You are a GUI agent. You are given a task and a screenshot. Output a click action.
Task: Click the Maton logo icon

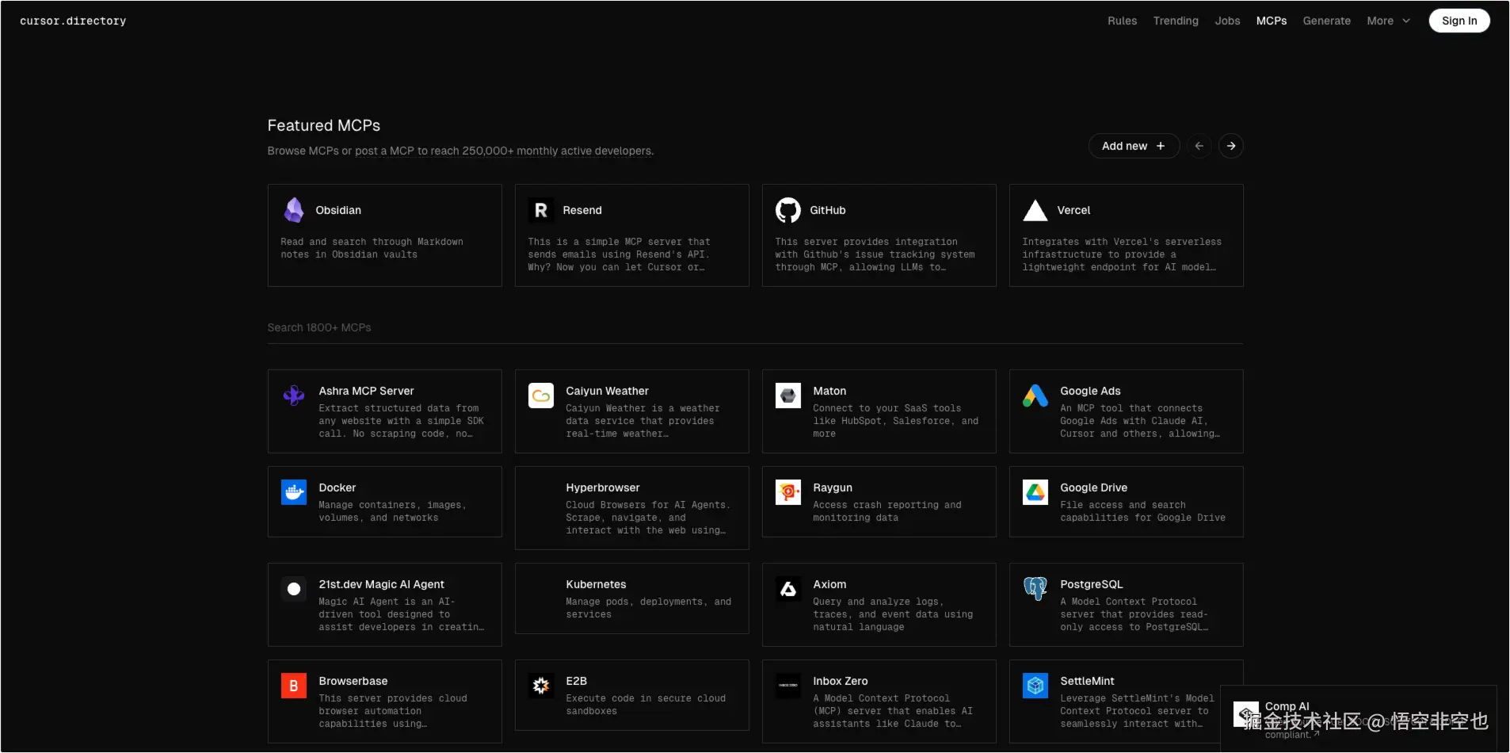788,396
